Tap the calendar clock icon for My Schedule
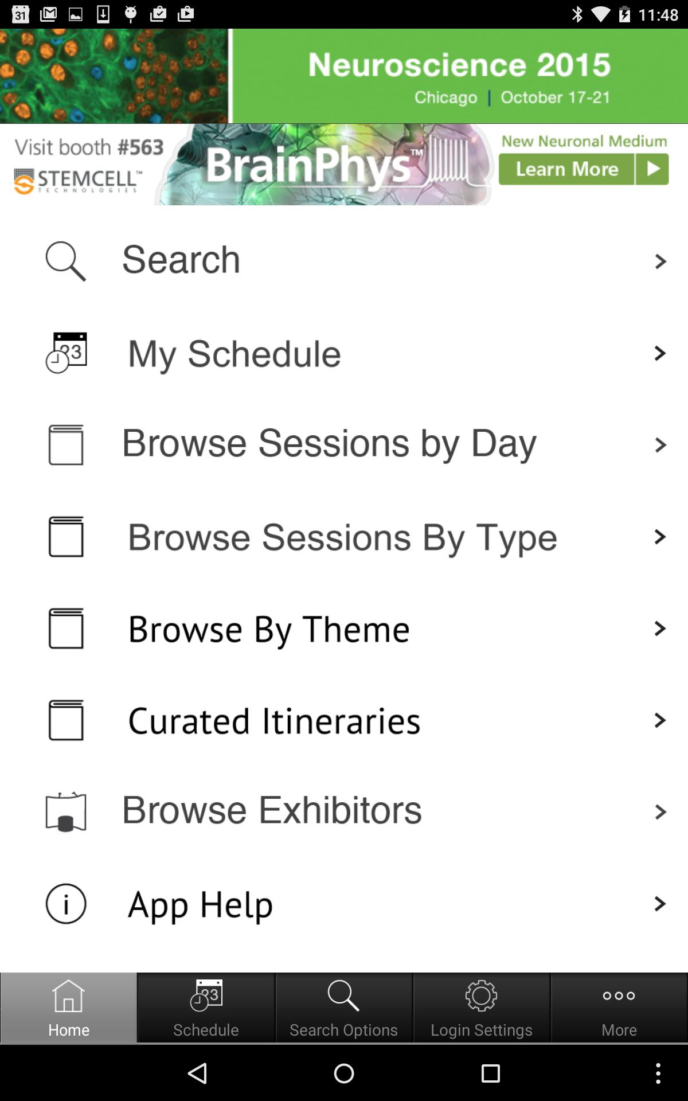Screen dimensions: 688x1101 click(x=66, y=353)
